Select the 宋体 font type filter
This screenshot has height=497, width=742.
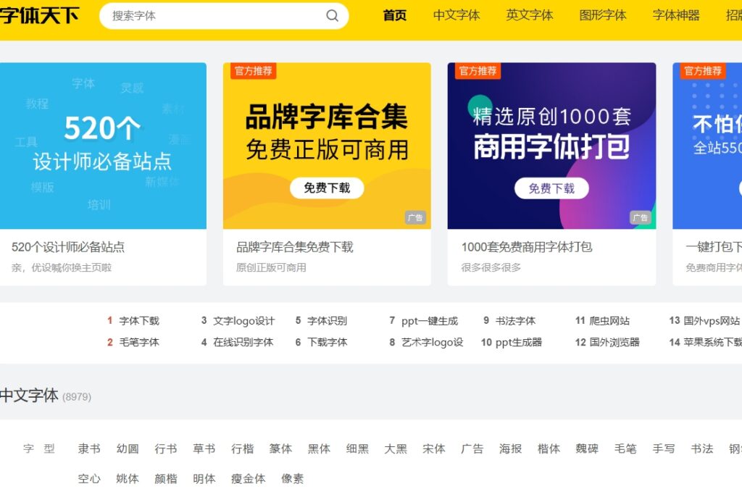pyautogui.click(x=434, y=448)
